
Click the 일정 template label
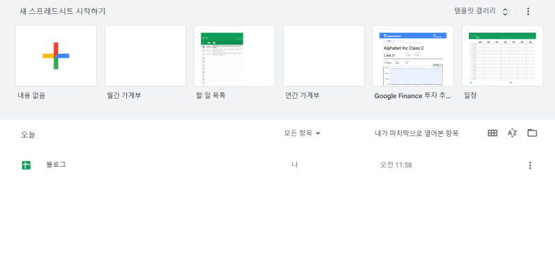pyautogui.click(x=470, y=95)
